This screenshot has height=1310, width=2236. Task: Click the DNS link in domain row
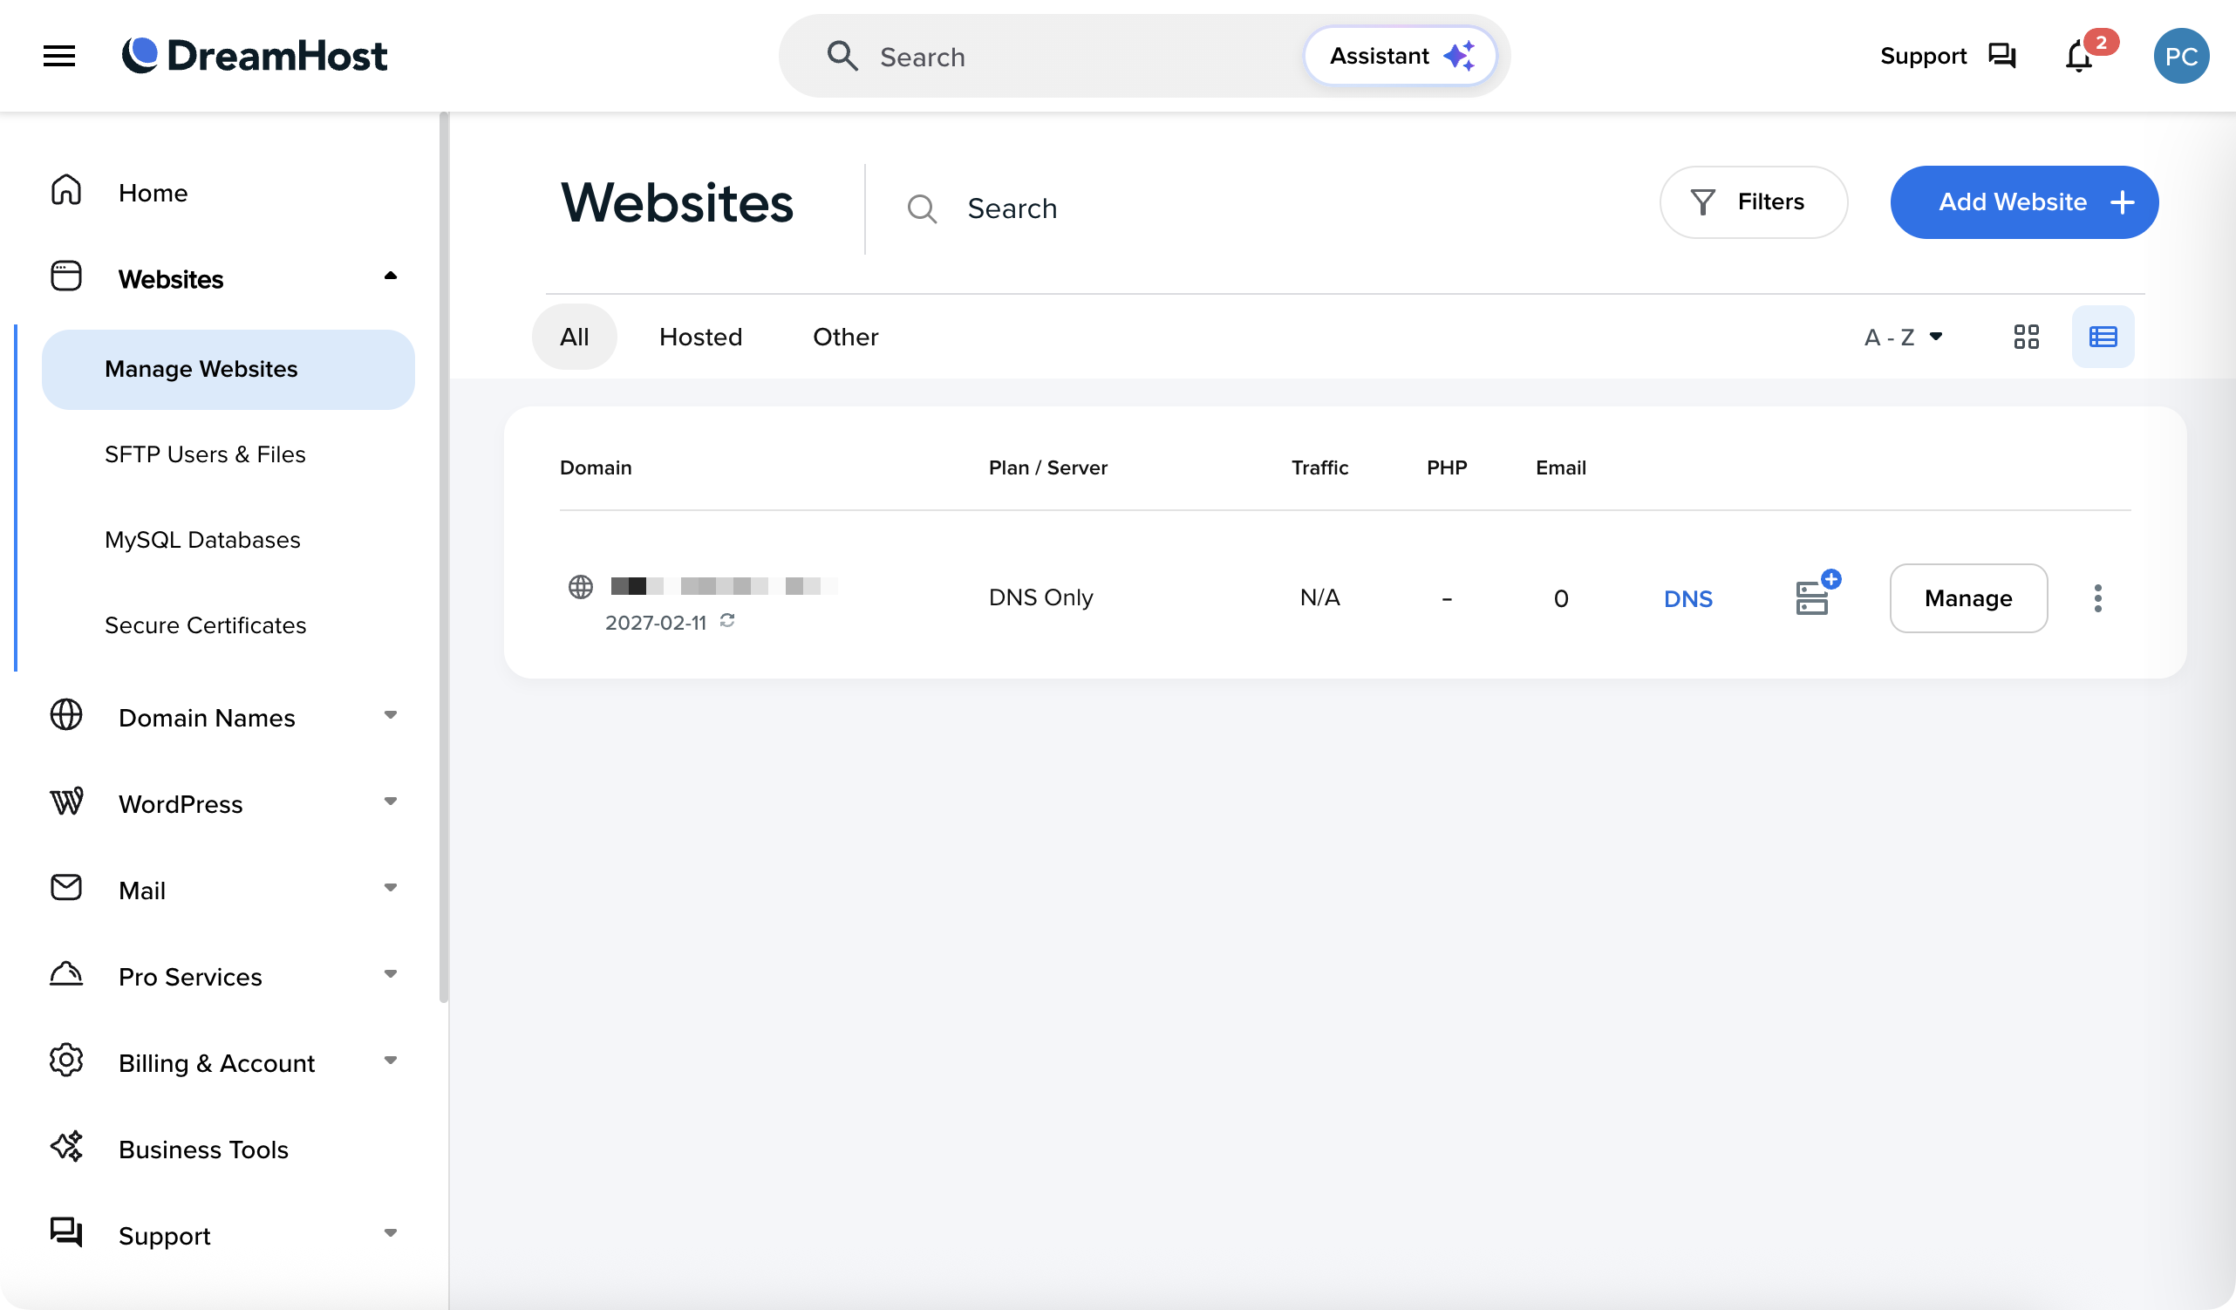point(1687,598)
